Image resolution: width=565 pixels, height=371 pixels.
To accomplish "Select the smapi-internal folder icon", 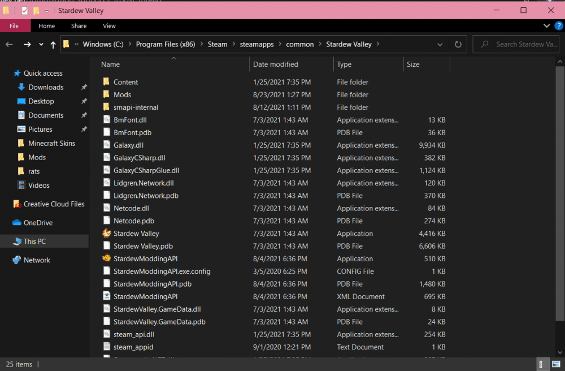I will 106,107.
